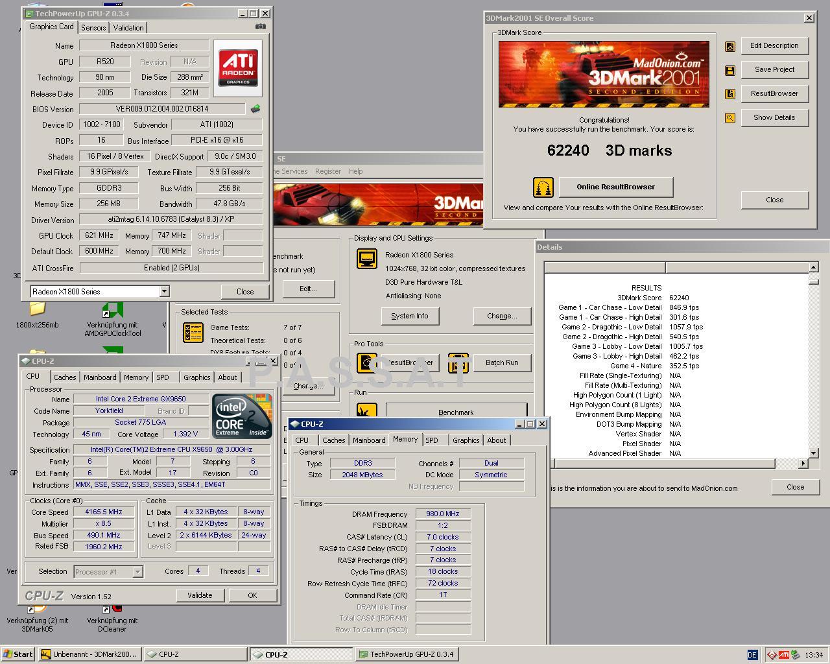Viewport: 830px width, 664px height.
Task: Open the Processor #1 selection dropdown
Action: point(137,572)
